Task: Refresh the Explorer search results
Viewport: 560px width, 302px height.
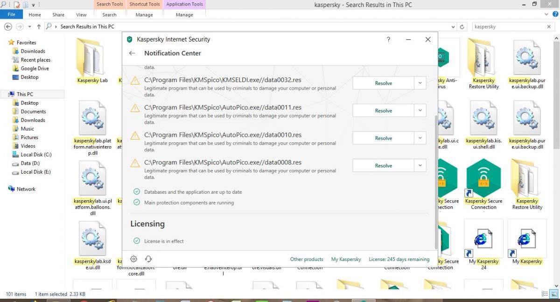Action: [462, 27]
